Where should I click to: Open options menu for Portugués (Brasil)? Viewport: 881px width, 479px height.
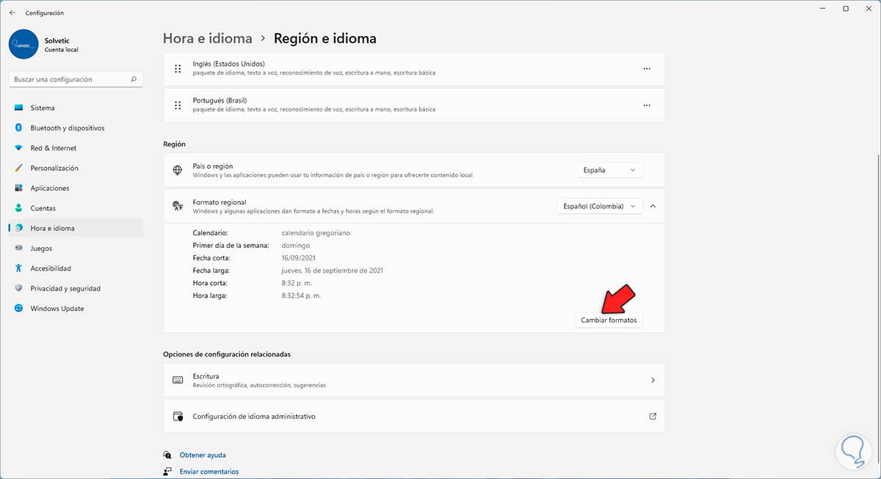point(647,105)
